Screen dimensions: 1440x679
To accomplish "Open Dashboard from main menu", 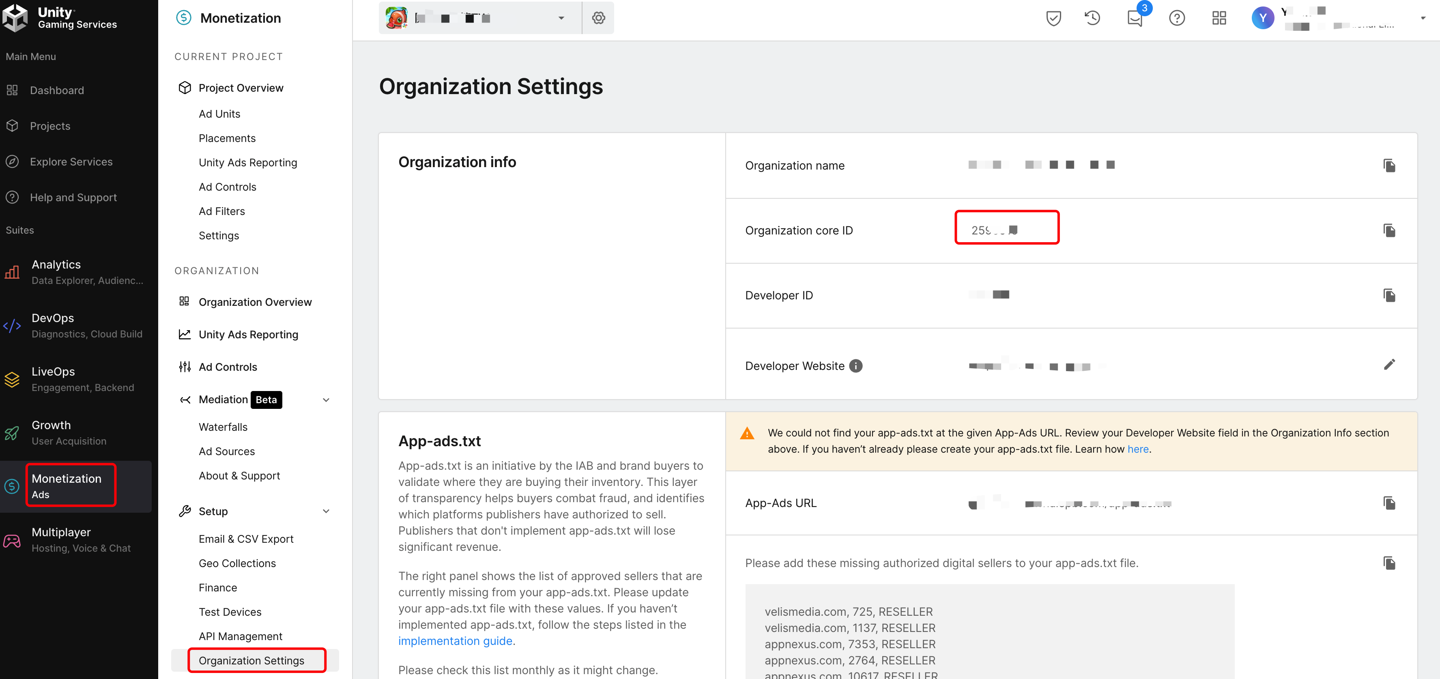I will [56, 90].
